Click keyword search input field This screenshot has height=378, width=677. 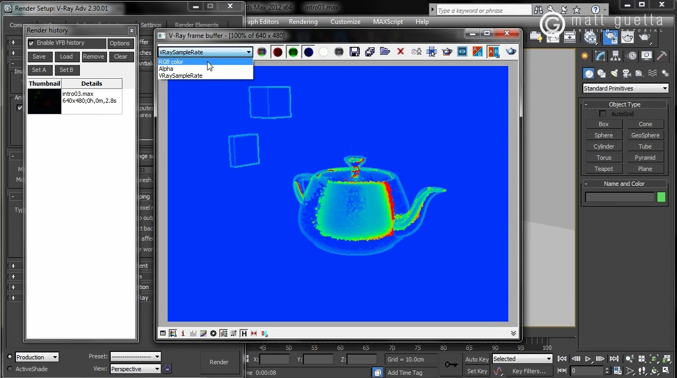click(x=484, y=11)
